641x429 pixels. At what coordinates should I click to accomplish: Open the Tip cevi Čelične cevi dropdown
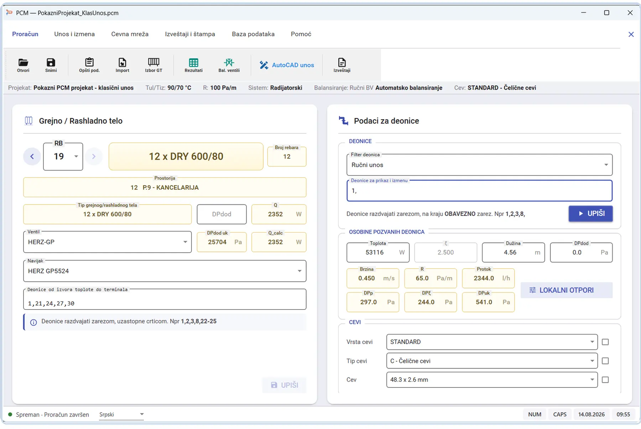(492, 361)
